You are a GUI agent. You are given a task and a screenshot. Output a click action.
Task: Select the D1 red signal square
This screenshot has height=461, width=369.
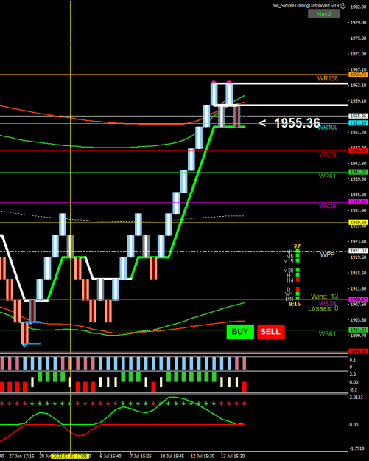298,289
